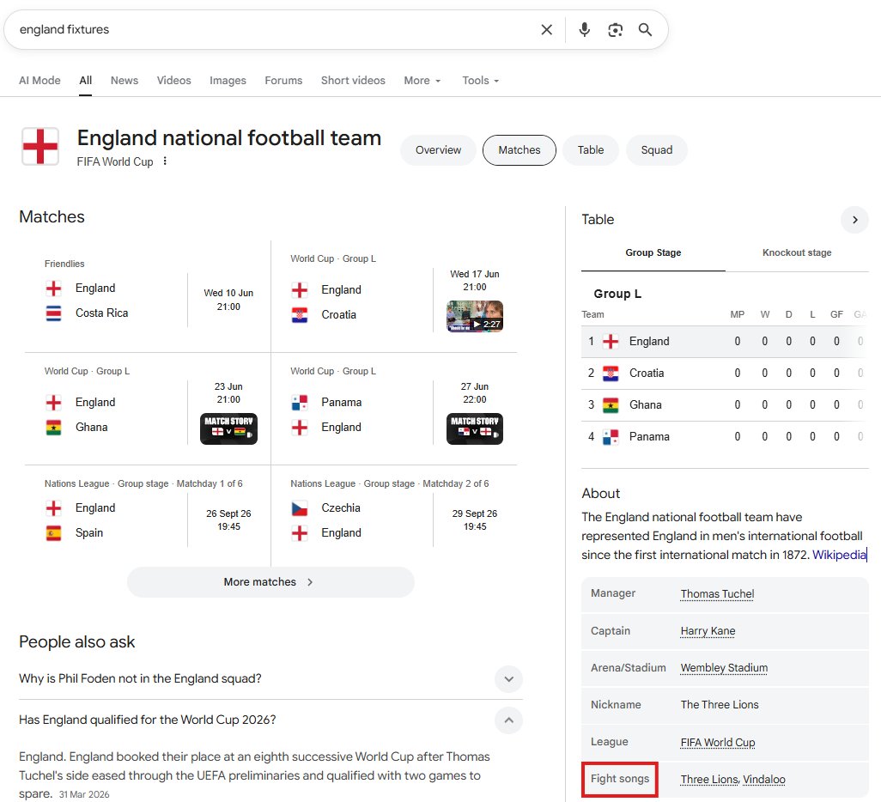The image size is (881, 802).
Task: Click Spain flag in Nations League match
Action: 53,532
